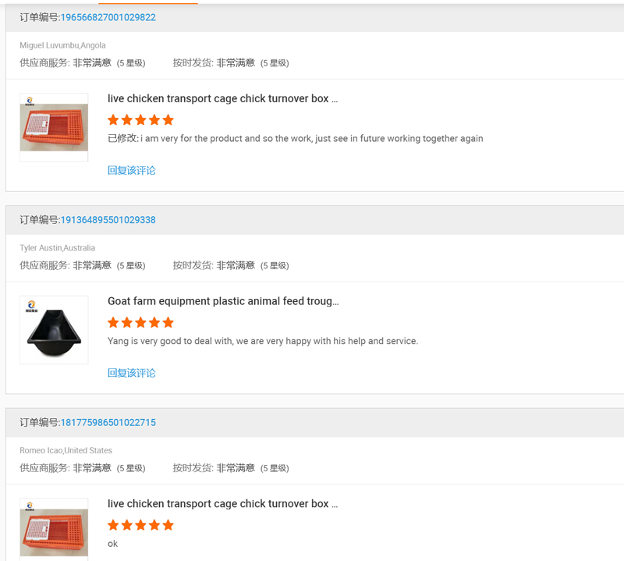Image resolution: width=624 pixels, height=561 pixels.
Task: Click the five-star rating in Tyler Austin's review
Action: click(x=140, y=322)
